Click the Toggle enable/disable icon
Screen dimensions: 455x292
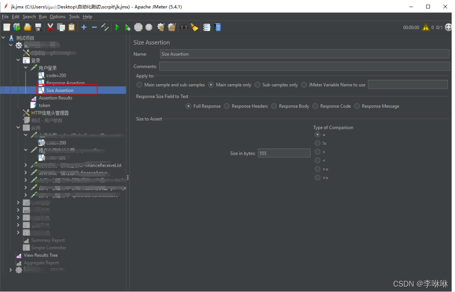pyautogui.click(x=105, y=27)
